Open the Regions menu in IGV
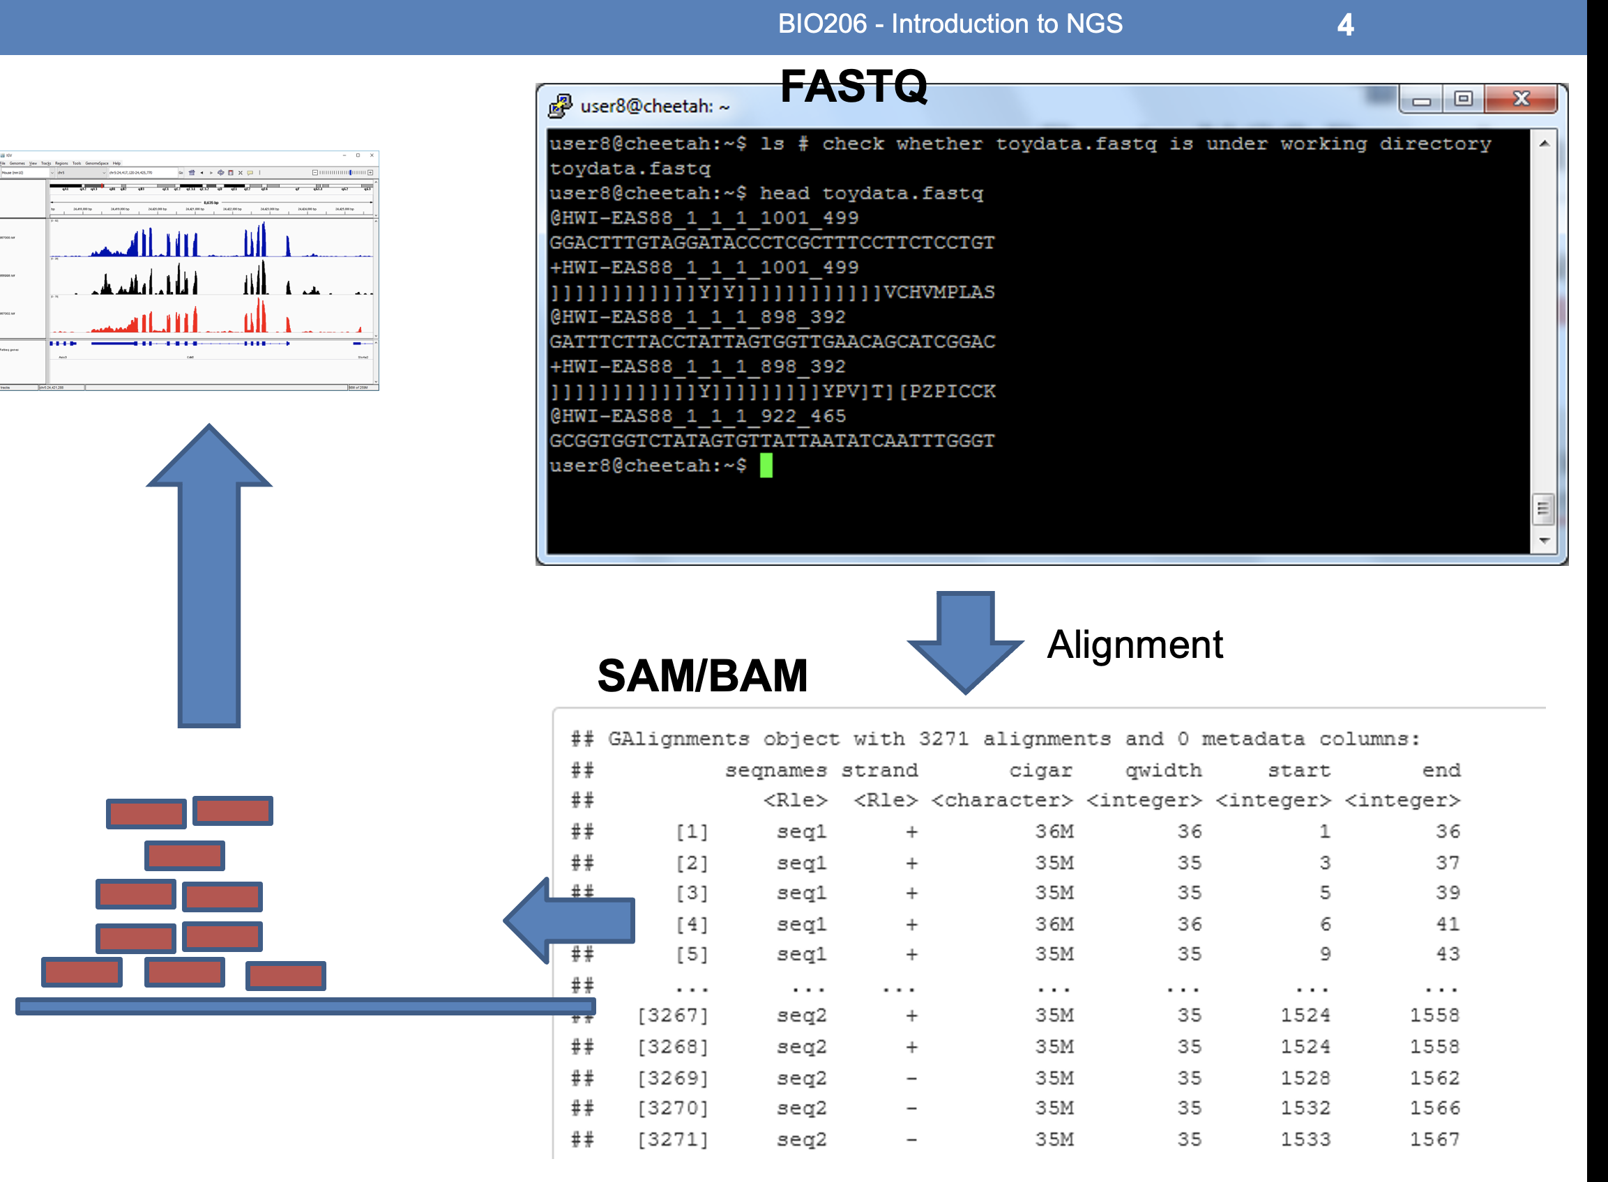1608x1182 pixels. [61, 163]
